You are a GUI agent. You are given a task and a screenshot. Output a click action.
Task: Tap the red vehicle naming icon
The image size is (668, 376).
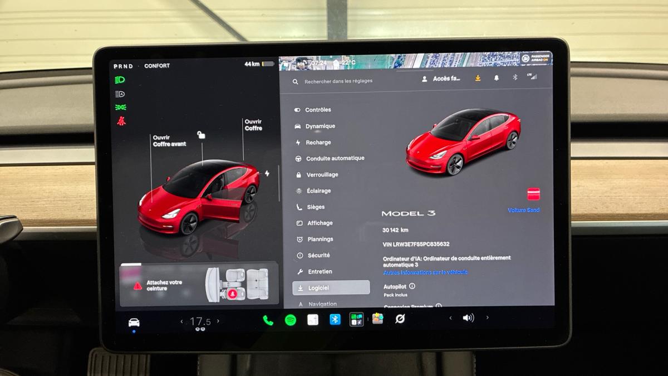[x=533, y=194]
